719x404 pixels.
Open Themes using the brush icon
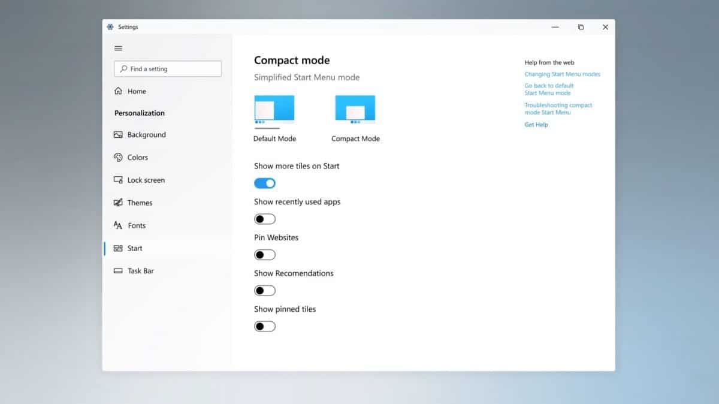click(118, 203)
